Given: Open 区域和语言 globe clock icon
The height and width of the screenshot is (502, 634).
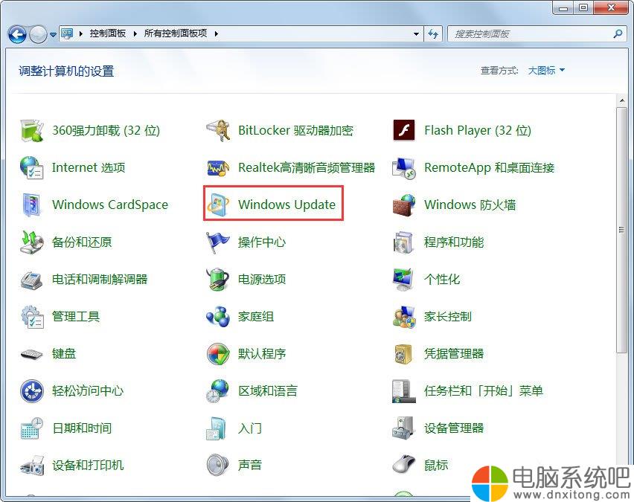Looking at the screenshot, I should pos(218,391).
